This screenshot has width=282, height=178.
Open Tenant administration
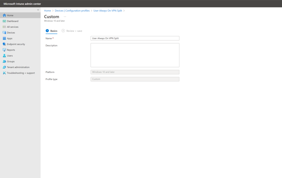pos(18,67)
